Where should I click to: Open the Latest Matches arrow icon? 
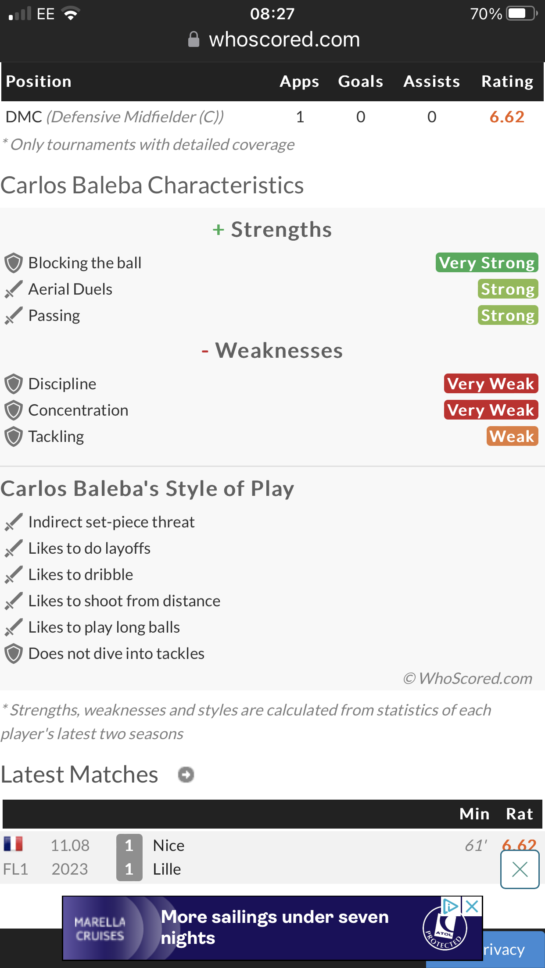tap(186, 774)
